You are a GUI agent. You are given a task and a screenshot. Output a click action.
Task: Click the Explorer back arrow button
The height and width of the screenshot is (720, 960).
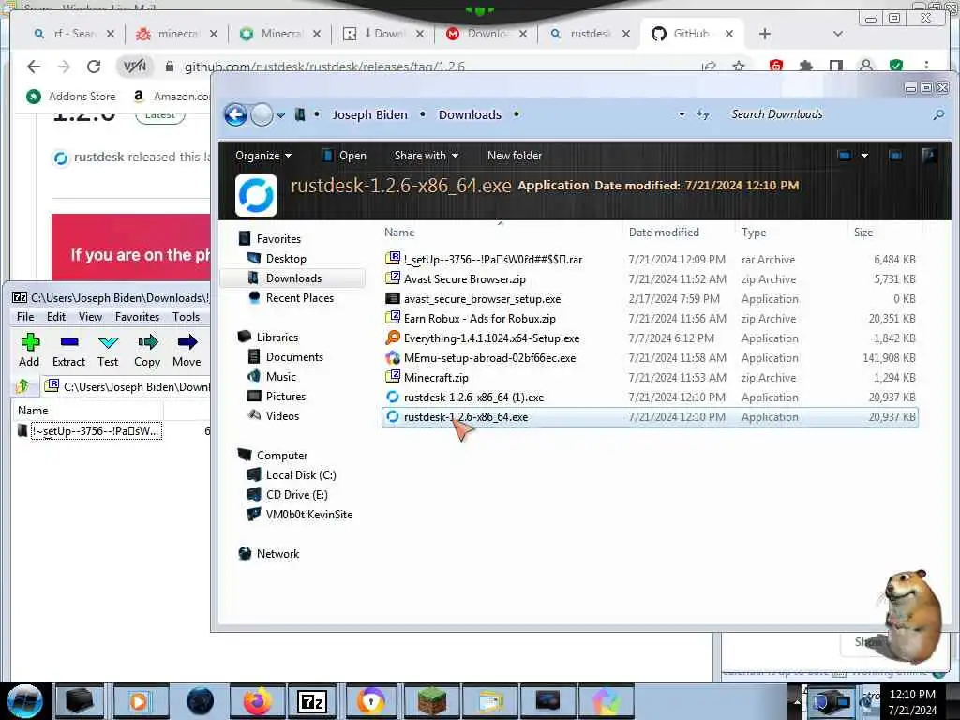[x=235, y=114]
